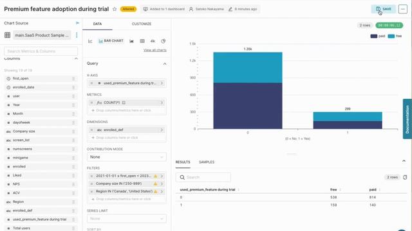412x231 pixels.
Task: Select the BAR CHART type
Action: (111, 41)
